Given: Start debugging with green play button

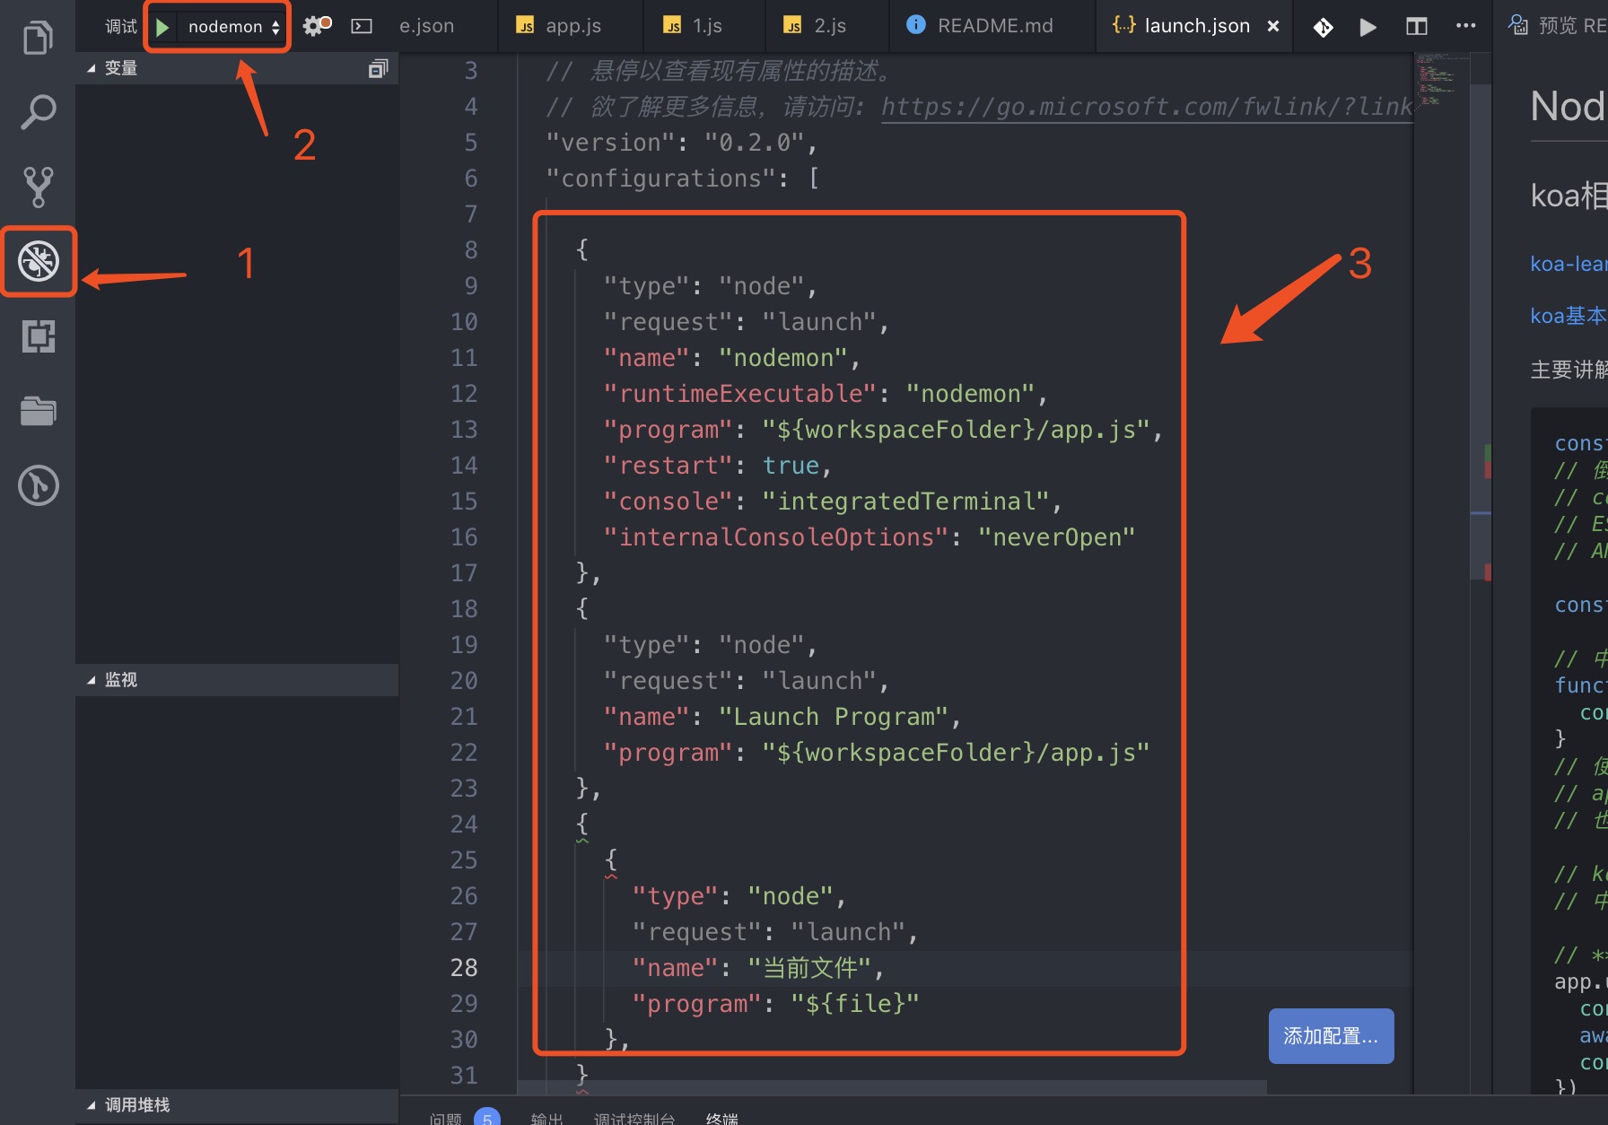Looking at the screenshot, I should click(x=162, y=27).
